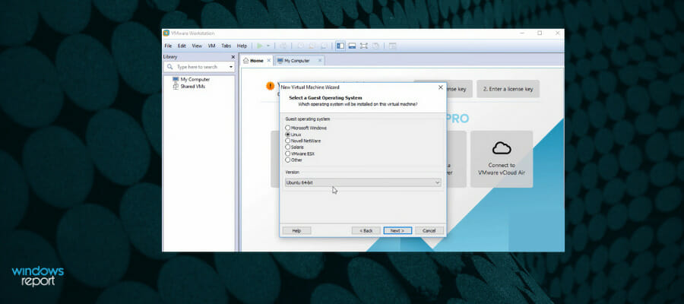This screenshot has width=684, height=304.
Task: Open the power options dropdown arrow
Action: click(x=268, y=46)
